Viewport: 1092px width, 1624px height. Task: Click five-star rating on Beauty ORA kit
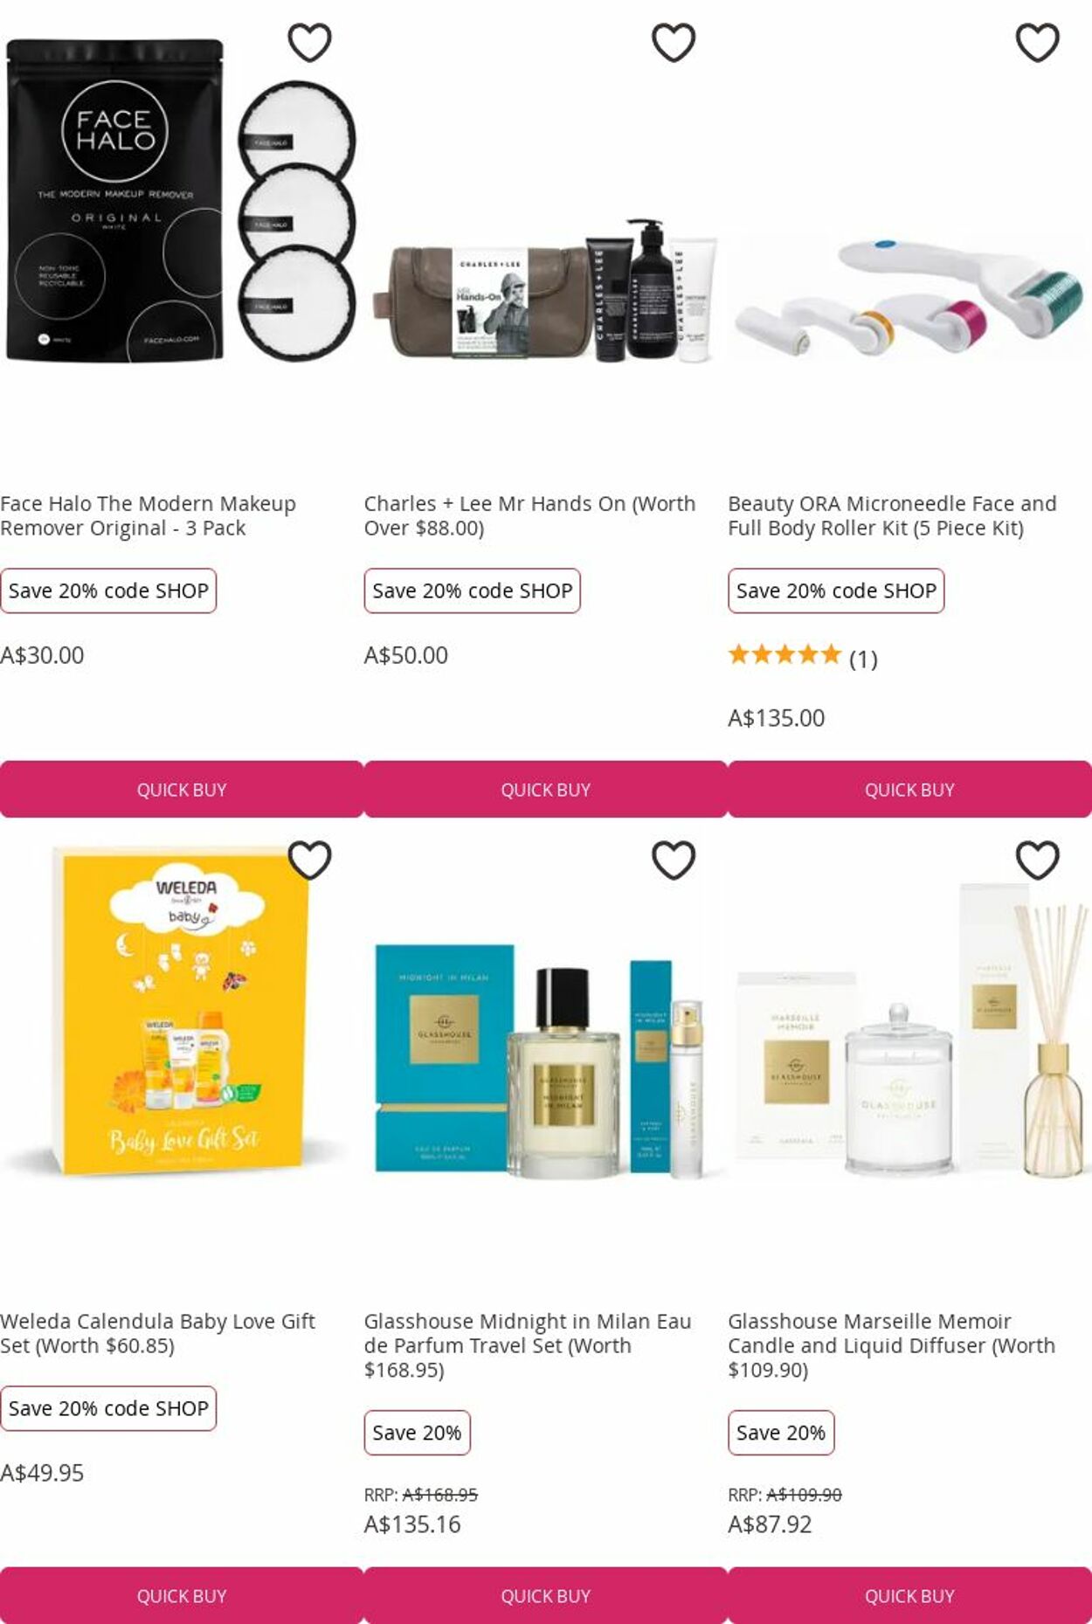(784, 654)
